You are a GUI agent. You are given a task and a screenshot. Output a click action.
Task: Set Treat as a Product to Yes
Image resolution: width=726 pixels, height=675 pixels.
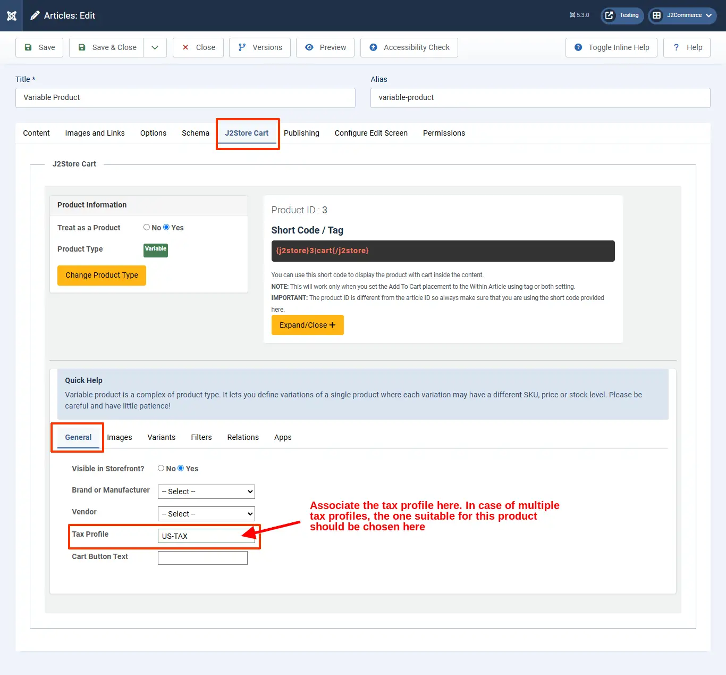click(166, 227)
